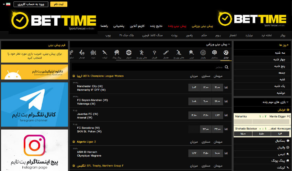Expand live پینگ پونگ in sidebar
292x171 pixels.
click(x=280, y=161)
